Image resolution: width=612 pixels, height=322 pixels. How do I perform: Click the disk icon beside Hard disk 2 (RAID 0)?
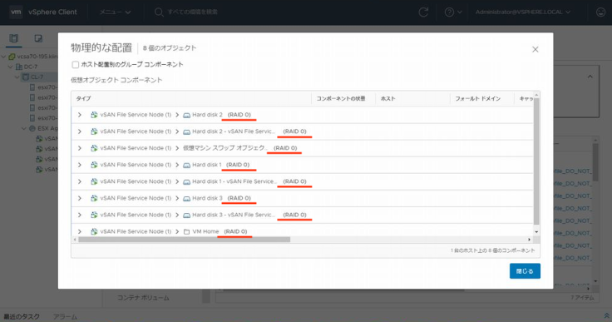click(x=186, y=115)
